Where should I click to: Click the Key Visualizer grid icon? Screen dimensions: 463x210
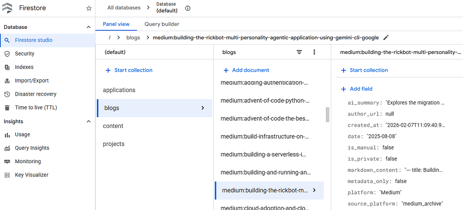pos(7,175)
